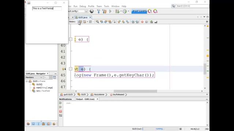This screenshot has height=131, width=234.
Task: Click the Profile Project clock icon
Action: coord(125,11)
